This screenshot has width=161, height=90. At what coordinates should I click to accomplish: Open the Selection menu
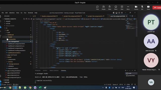tap(12, 13)
